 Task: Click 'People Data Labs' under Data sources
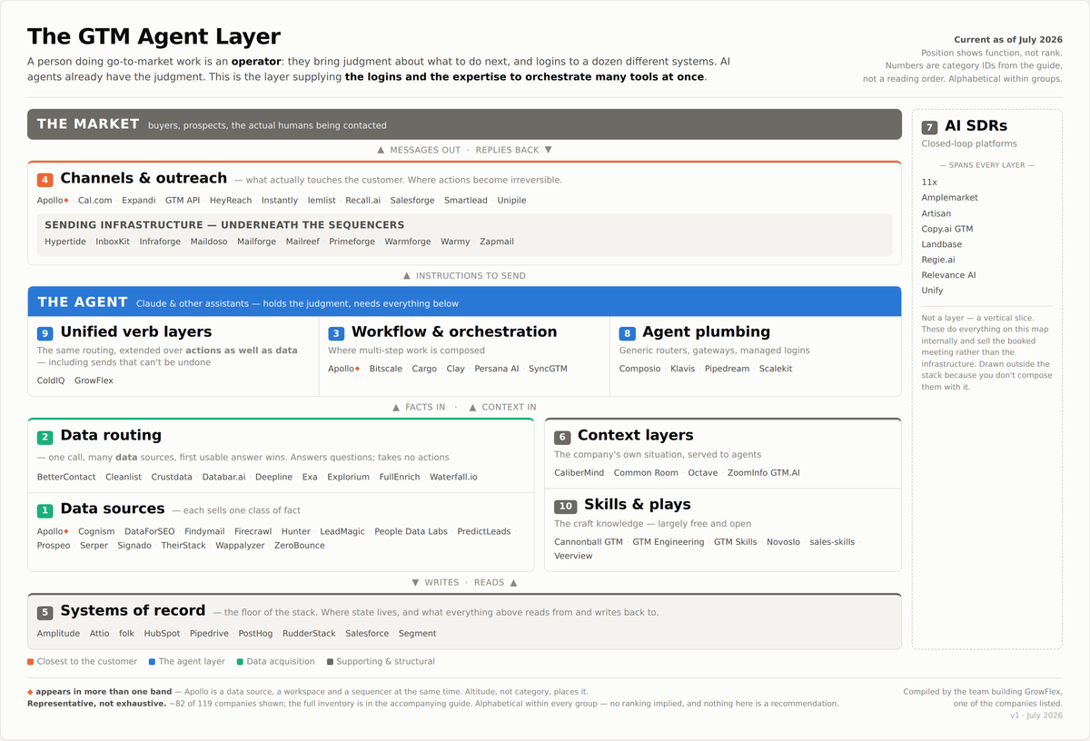click(x=411, y=532)
